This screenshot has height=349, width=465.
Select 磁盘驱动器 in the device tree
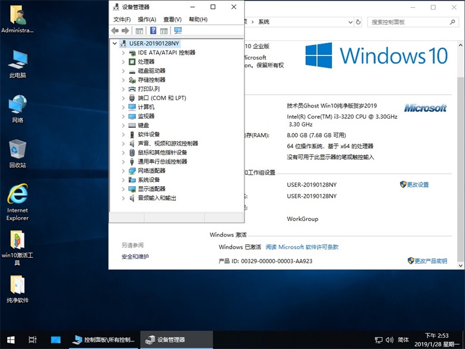coord(151,70)
